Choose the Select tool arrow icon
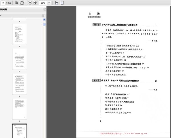Image resolution: width=171 pixels, height=138 pixels. (17, 3)
